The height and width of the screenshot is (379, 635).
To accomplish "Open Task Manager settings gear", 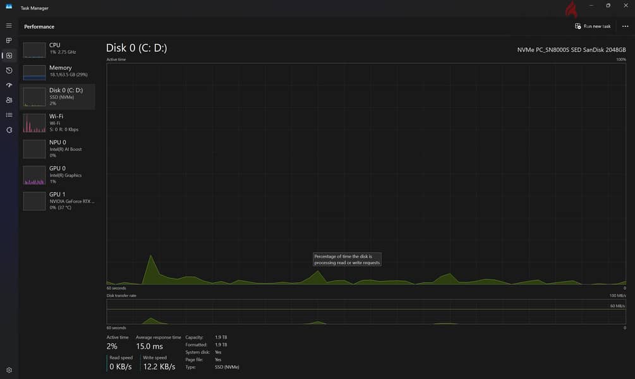I will [x=9, y=370].
